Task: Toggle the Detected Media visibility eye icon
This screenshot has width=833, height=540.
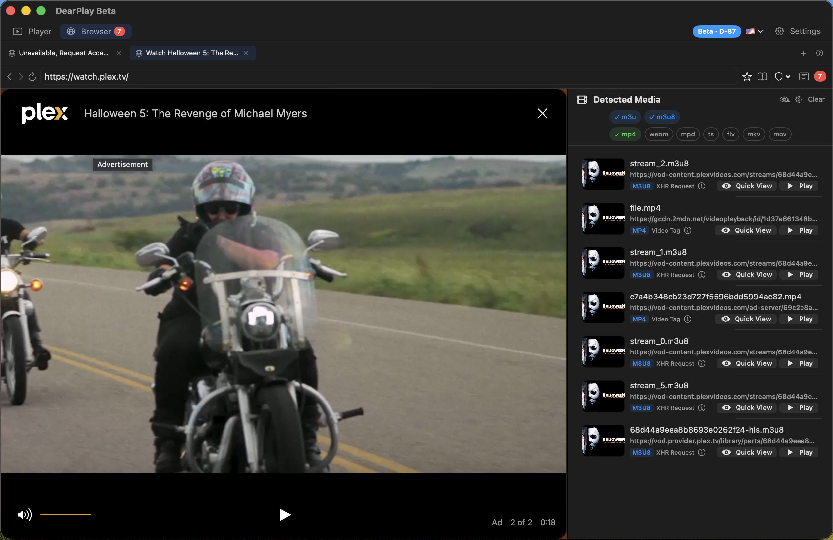Action: tap(784, 100)
